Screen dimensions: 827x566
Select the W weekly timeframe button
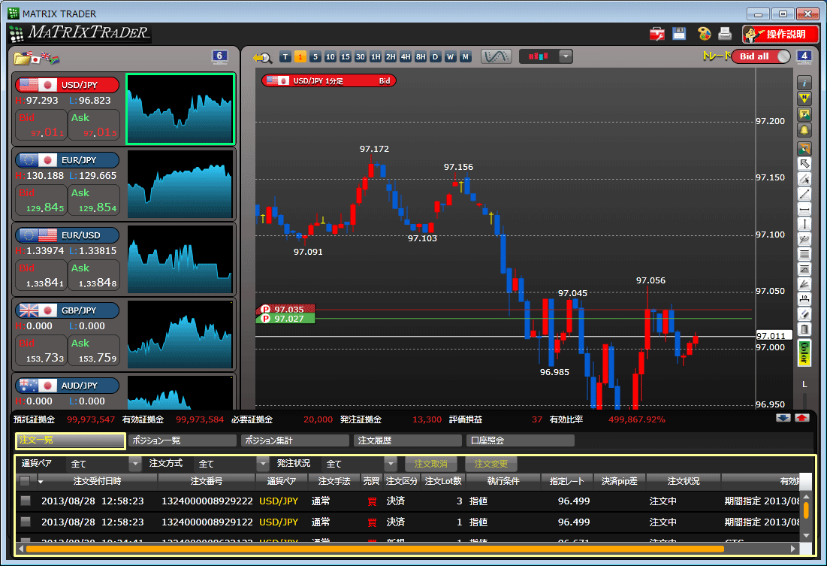tap(450, 56)
